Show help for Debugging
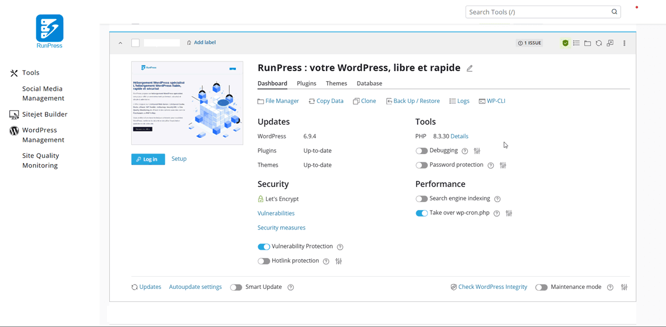Screen dimensions: 666x327 (x=465, y=151)
